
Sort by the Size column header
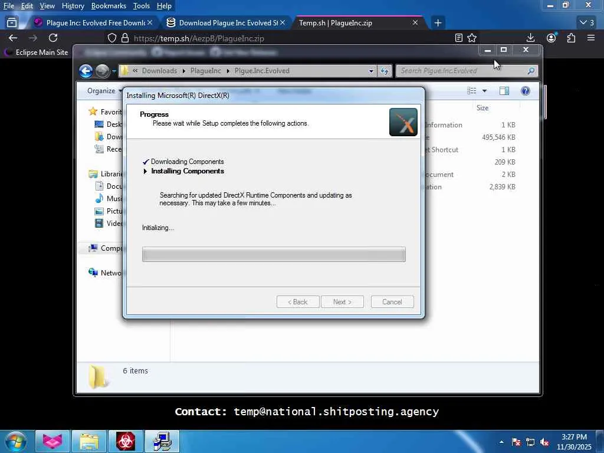[x=482, y=108]
